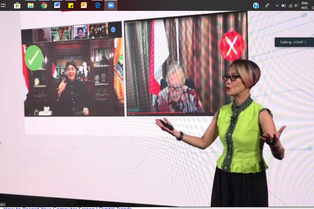Open Sticky Notes from the taskbar
Viewport: 314px width, 209px height.
pyautogui.click(x=71, y=5)
